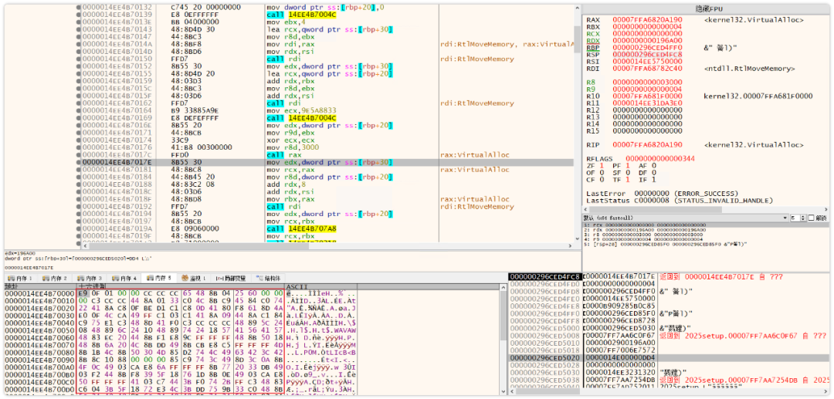834x399 pixels.
Task: Toggle breakpoint dot at address 0000014EE4B7017C
Action: pos(79,154)
